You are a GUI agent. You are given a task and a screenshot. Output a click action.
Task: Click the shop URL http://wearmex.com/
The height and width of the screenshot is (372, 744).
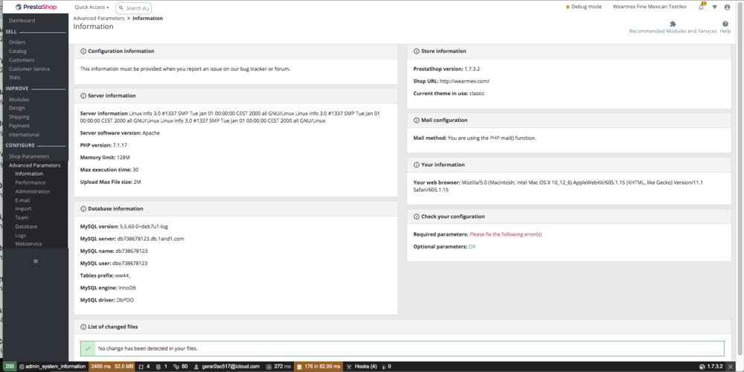[464, 81]
